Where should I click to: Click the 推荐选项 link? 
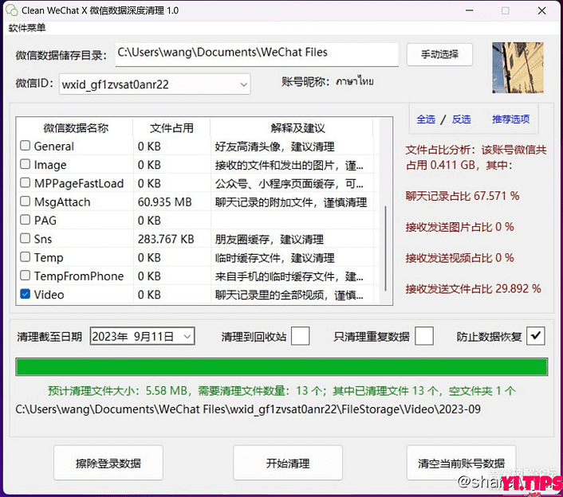click(x=510, y=119)
